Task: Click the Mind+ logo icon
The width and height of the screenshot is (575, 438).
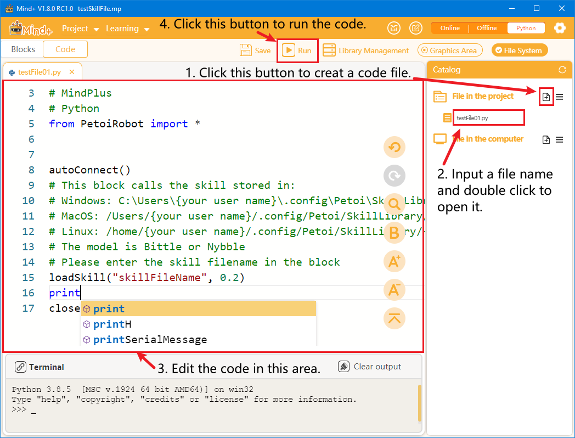Action: pos(31,28)
